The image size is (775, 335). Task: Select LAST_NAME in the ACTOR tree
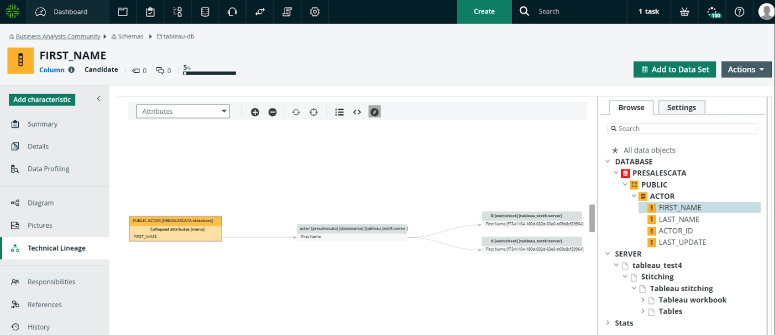coord(679,219)
